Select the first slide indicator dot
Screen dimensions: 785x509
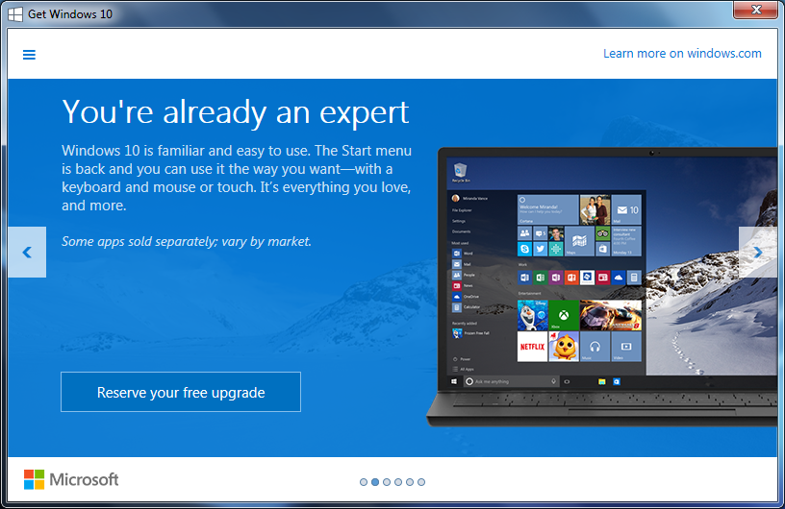tap(364, 482)
